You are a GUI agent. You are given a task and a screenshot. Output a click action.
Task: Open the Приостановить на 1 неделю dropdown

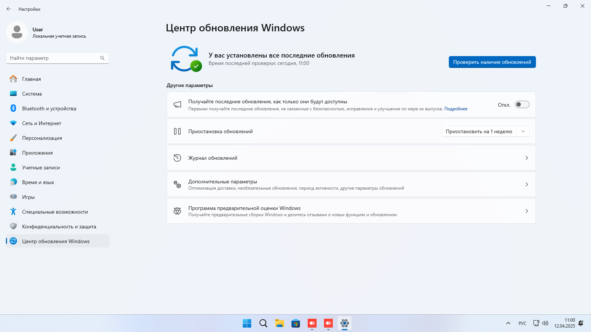point(523,131)
